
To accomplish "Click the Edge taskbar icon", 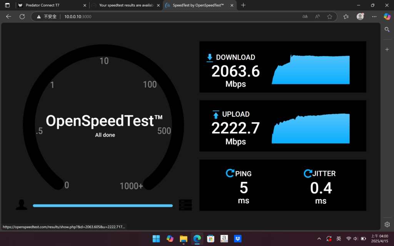I will click(x=197, y=238).
